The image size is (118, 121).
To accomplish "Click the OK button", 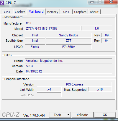I will click(x=105, y=115).
